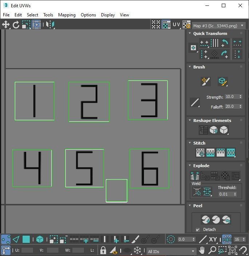Collapse the Explode rollout

point(190,165)
